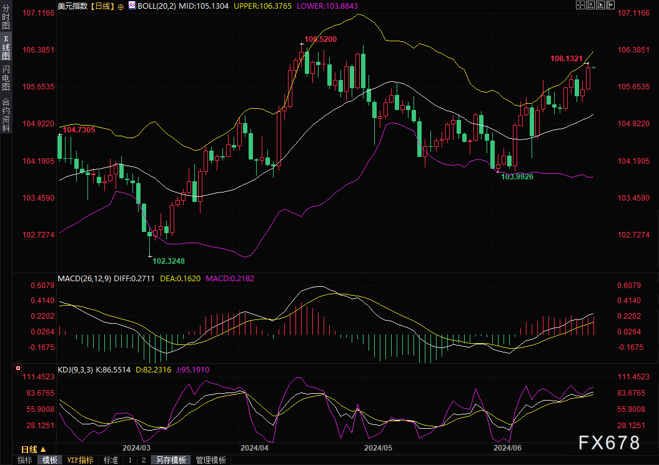Click the MID:105.1304 value
The height and width of the screenshot is (465, 659).
click(204, 6)
